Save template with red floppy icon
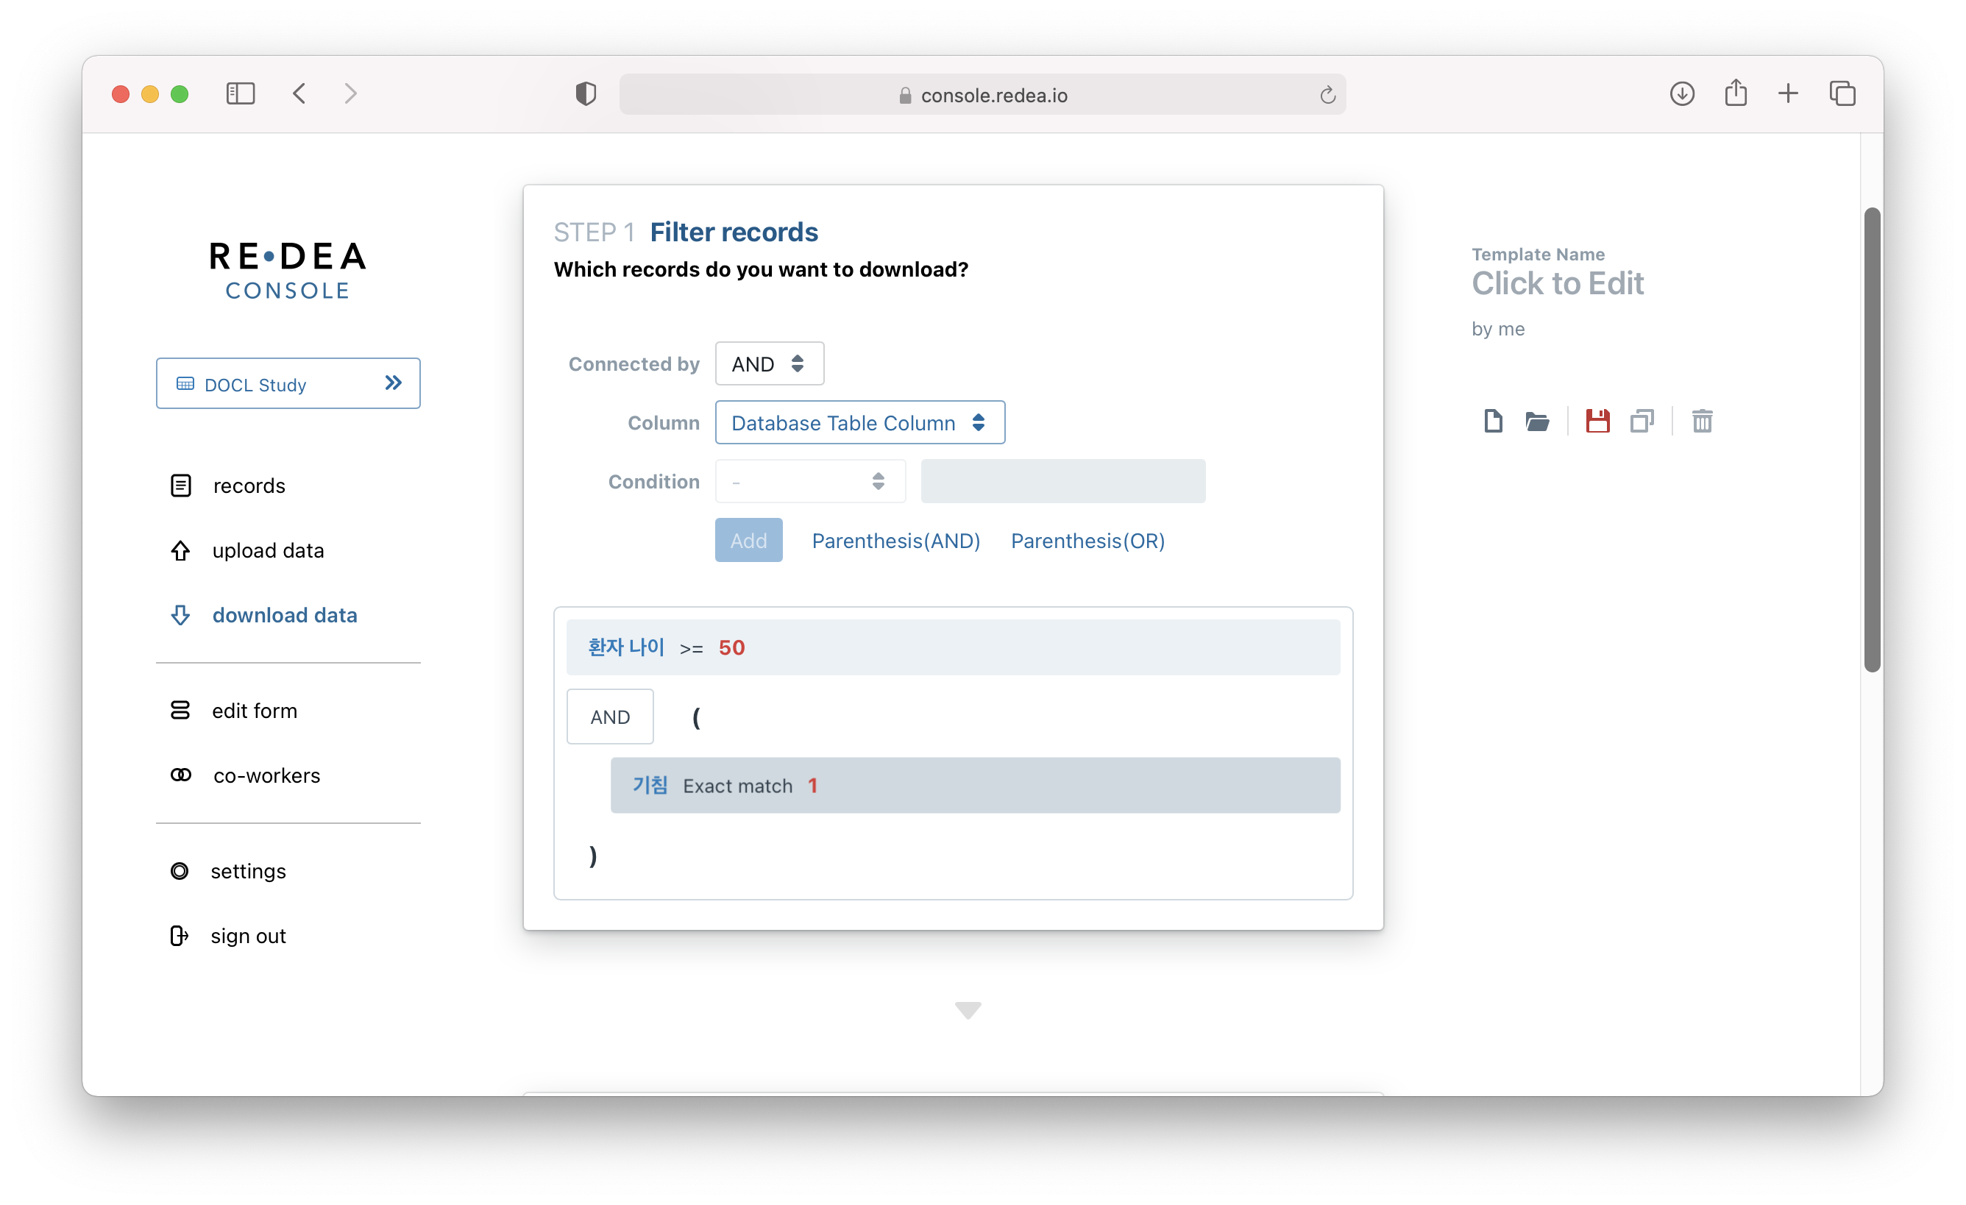The width and height of the screenshot is (1966, 1205). tap(1597, 421)
